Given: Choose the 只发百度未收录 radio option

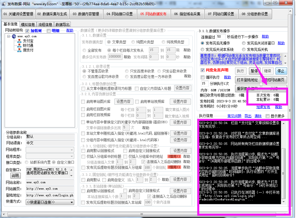Looking at the screenshot, I should [x=127, y=71].
